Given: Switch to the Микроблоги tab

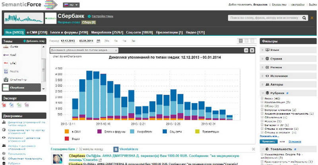Looking at the screenshot, I should coord(102,32).
